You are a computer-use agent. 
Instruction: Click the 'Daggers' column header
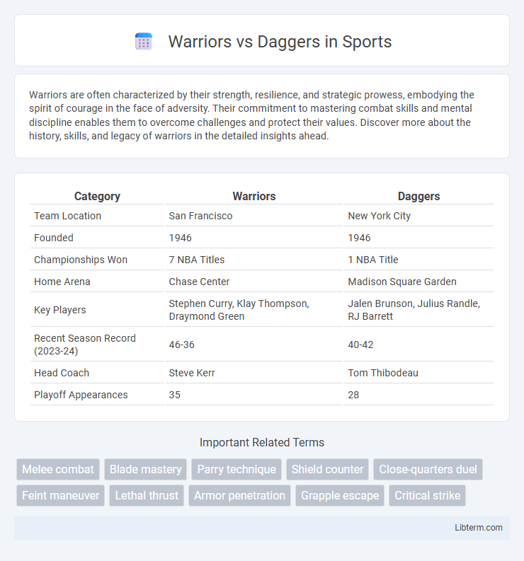pos(418,196)
